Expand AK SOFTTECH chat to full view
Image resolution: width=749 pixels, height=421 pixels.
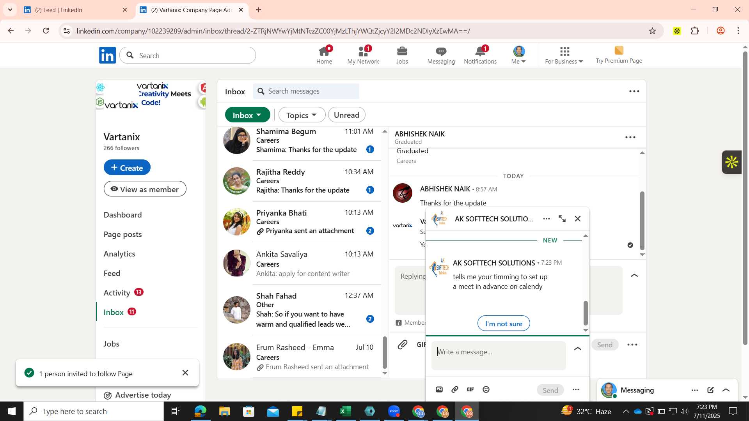[562, 219]
